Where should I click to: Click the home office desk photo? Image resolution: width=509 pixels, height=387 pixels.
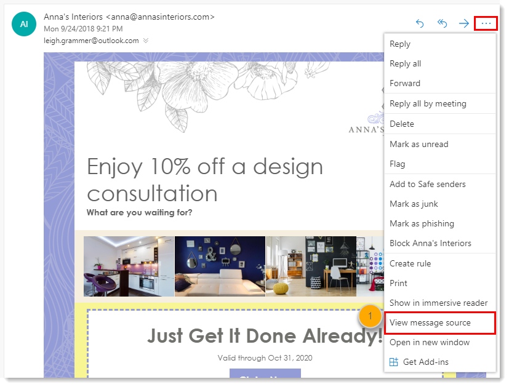pyautogui.click(x=311, y=266)
